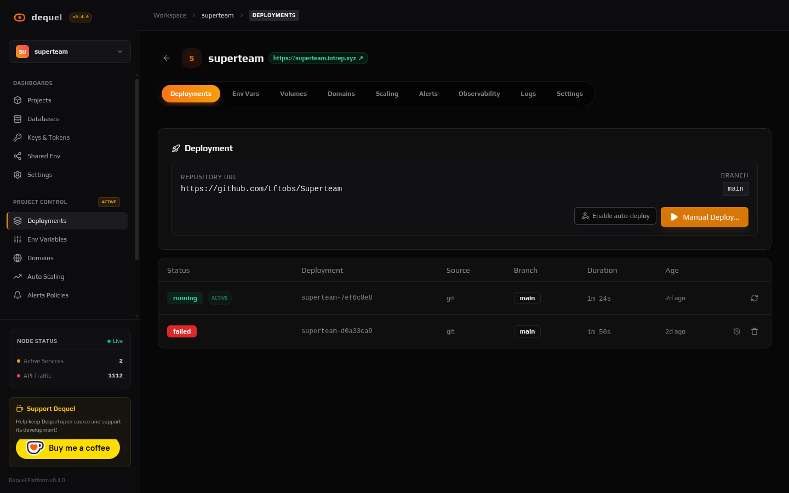Screen dimensions: 789x493
Task: Click deployment name superteam-7ef6c8e8
Action: point(337,298)
